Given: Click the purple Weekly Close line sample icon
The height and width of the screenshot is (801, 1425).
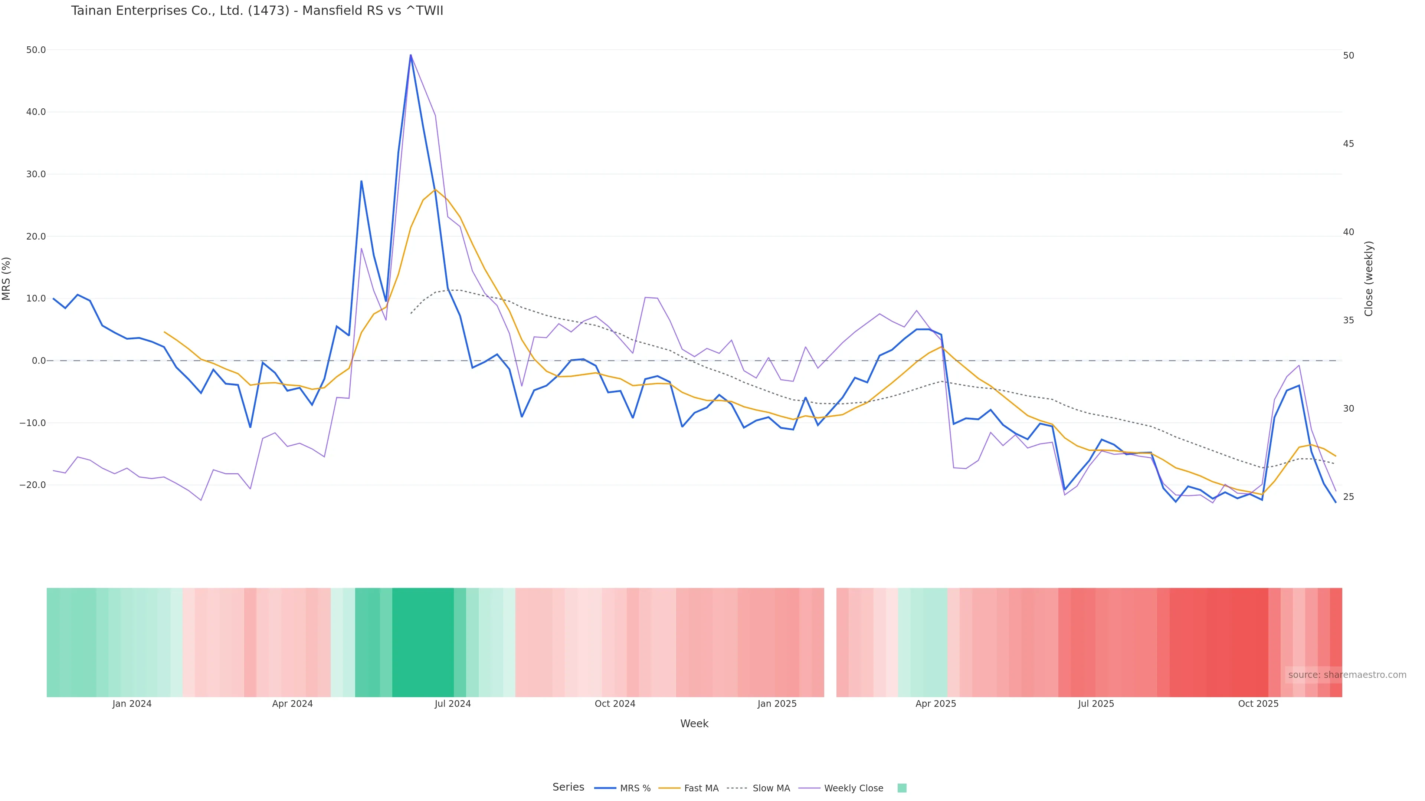Looking at the screenshot, I should click(809, 788).
